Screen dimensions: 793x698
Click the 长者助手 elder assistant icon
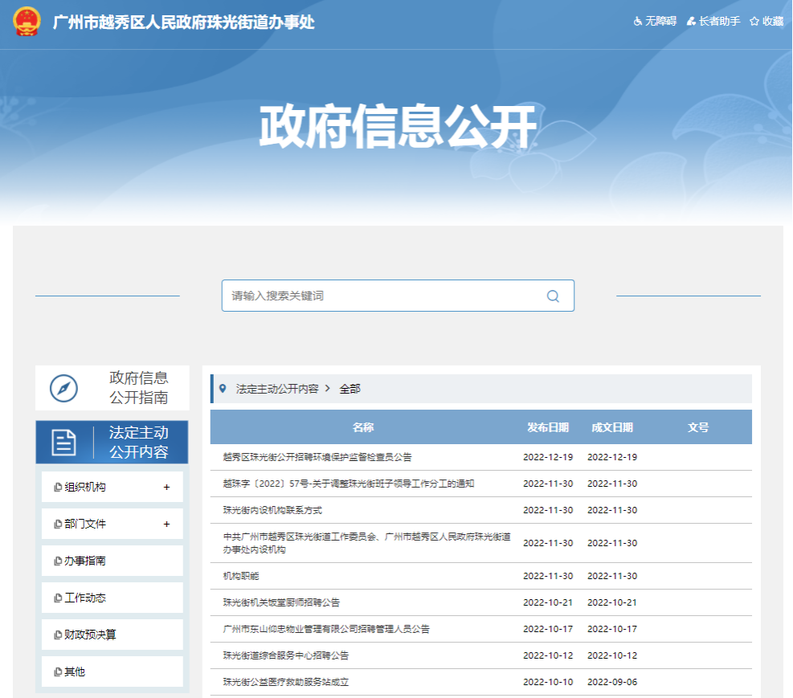pyautogui.click(x=691, y=22)
